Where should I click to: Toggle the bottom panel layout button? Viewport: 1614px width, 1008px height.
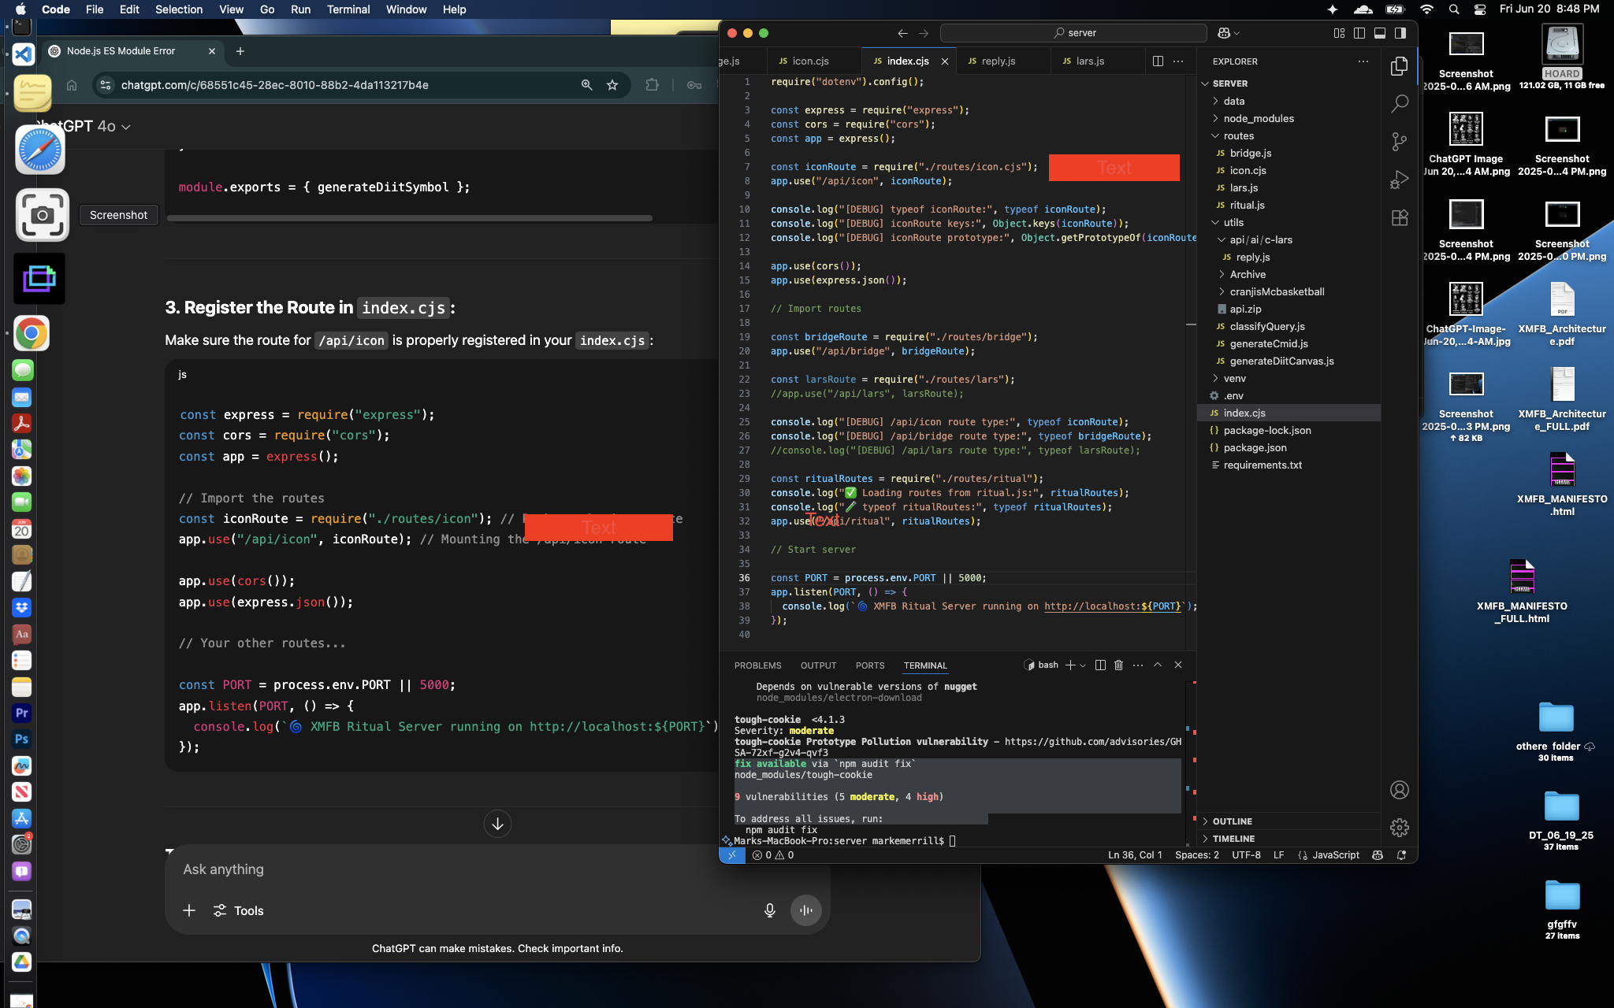tap(1380, 33)
